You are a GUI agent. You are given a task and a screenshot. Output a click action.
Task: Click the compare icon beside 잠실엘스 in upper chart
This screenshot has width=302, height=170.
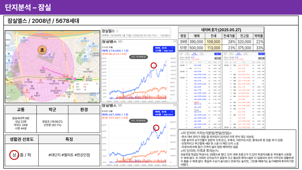click(x=120, y=42)
